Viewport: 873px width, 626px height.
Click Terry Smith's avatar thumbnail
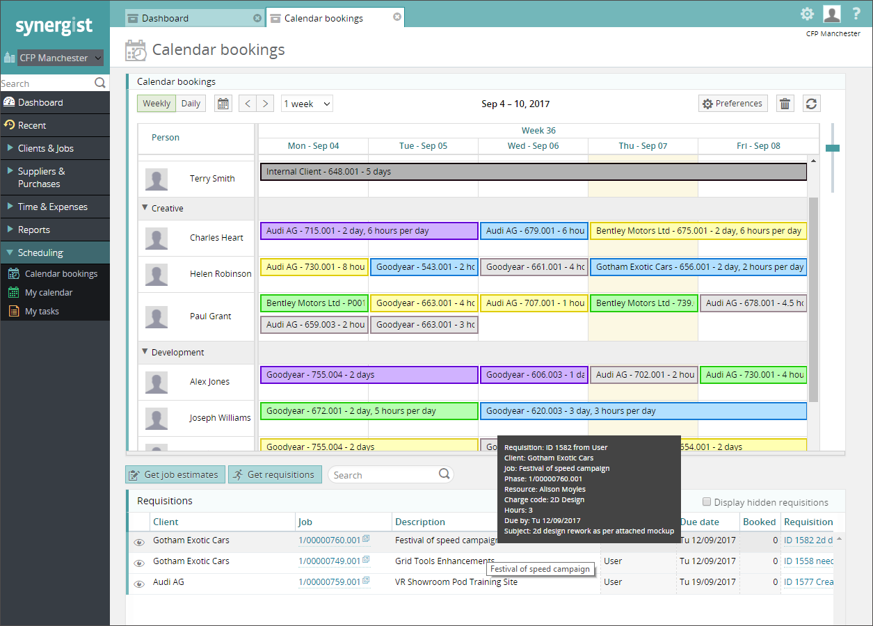pyautogui.click(x=157, y=179)
